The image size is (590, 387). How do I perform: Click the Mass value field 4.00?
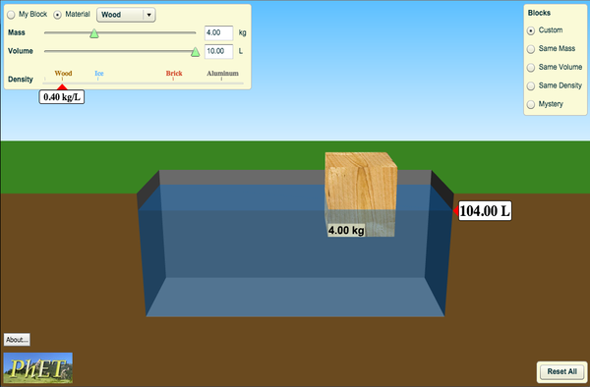218,32
